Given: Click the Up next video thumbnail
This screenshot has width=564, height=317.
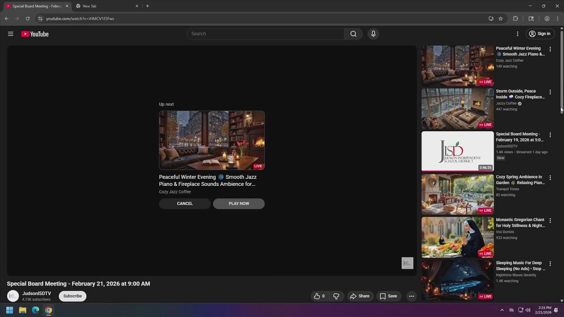Looking at the screenshot, I should 212,140.
